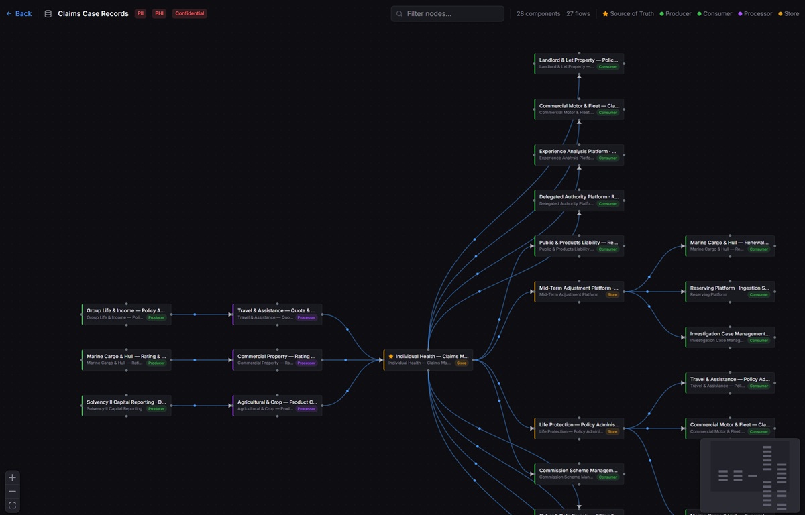Click the Store badge on Mid-Term Adjustment node

pyautogui.click(x=612, y=294)
